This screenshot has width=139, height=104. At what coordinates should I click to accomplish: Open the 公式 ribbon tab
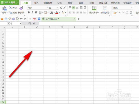pos(59,3)
